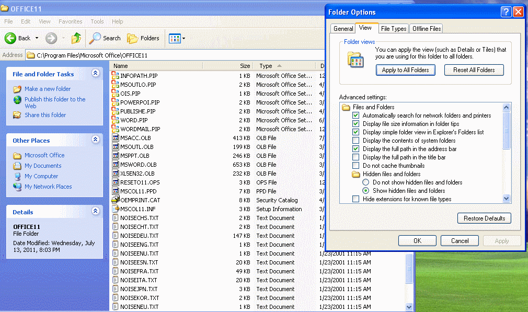This screenshot has height=312, width=528.
Task: Click the folder-up icon in the toolbar
Action: pos(75,38)
